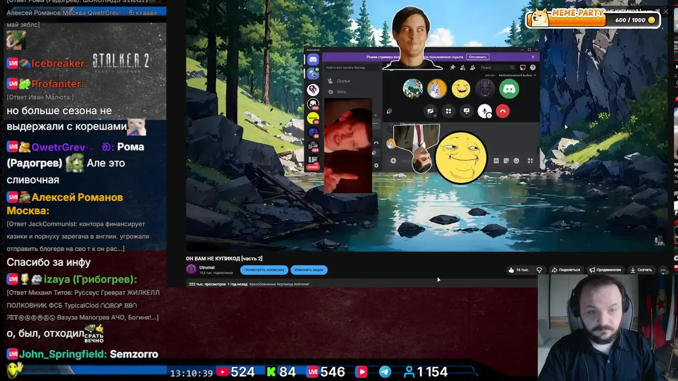The height and width of the screenshot is (381, 678).
Task: Click the Поиск field in Discord header
Action: point(497,68)
